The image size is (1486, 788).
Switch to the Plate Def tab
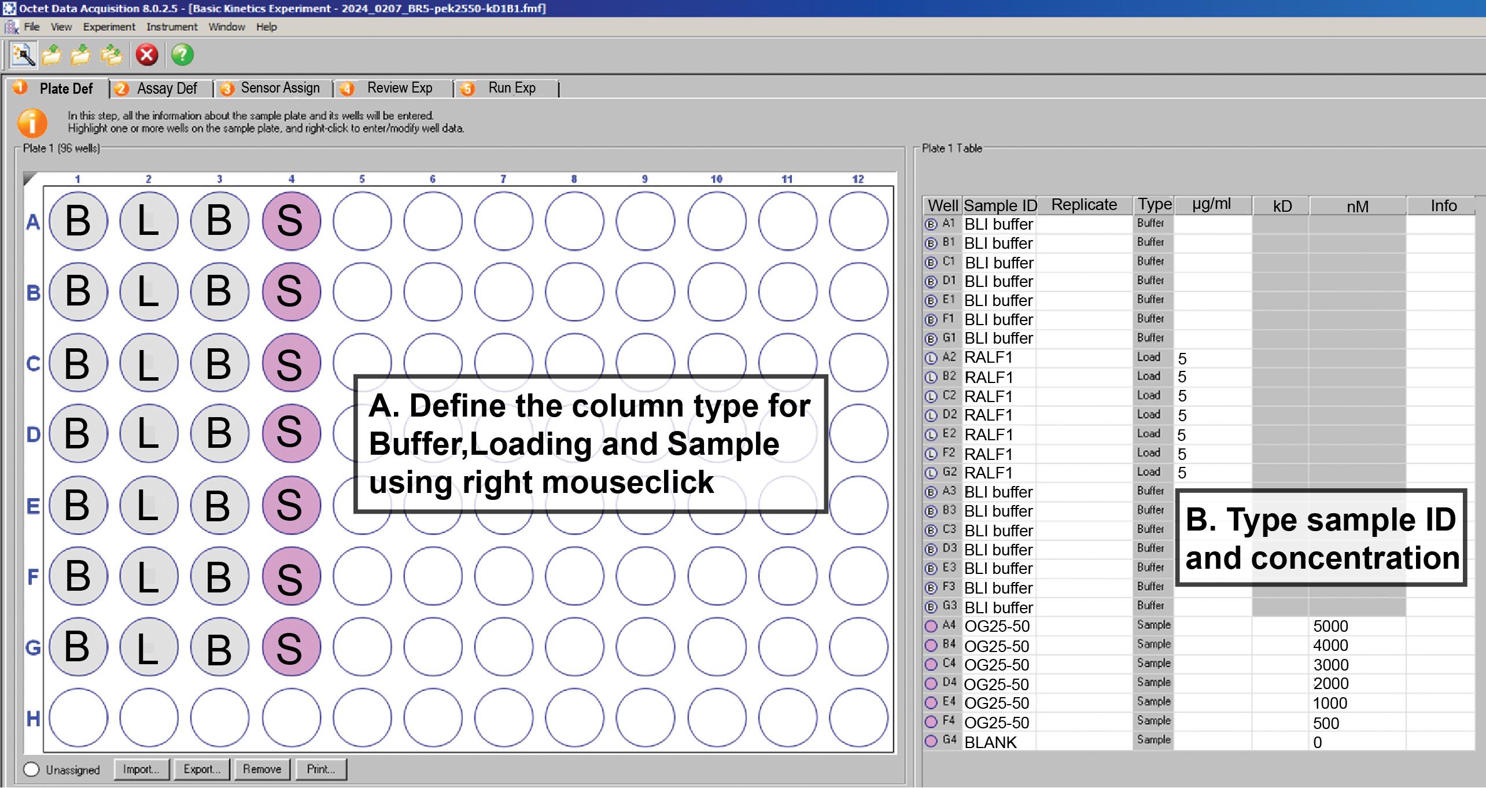click(x=58, y=89)
